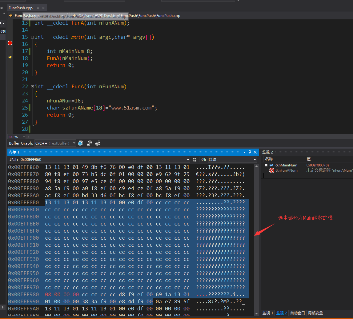Expand the &nMainNum watch entry
This screenshot has width=353, height=319.
(266, 165)
